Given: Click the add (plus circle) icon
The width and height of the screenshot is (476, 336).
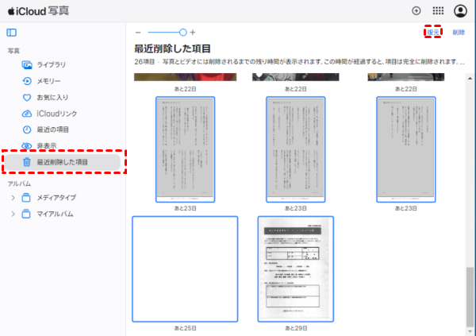Looking at the screenshot, I should pyautogui.click(x=416, y=11).
